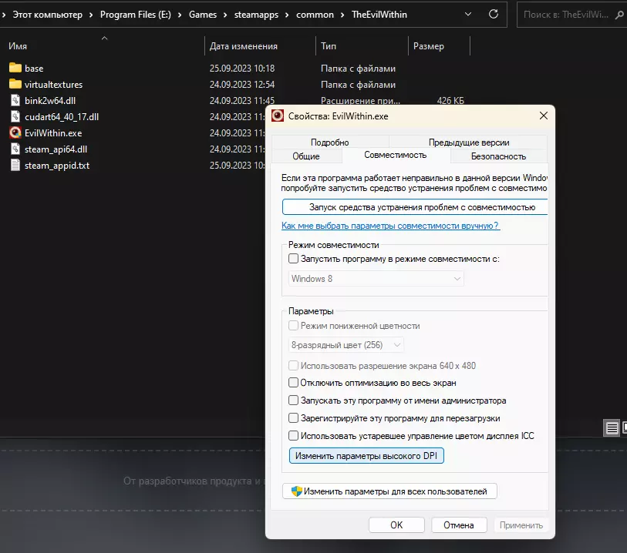Click the steamapps breadcrumb segment
The height and width of the screenshot is (553, 627).
[256, 15]
